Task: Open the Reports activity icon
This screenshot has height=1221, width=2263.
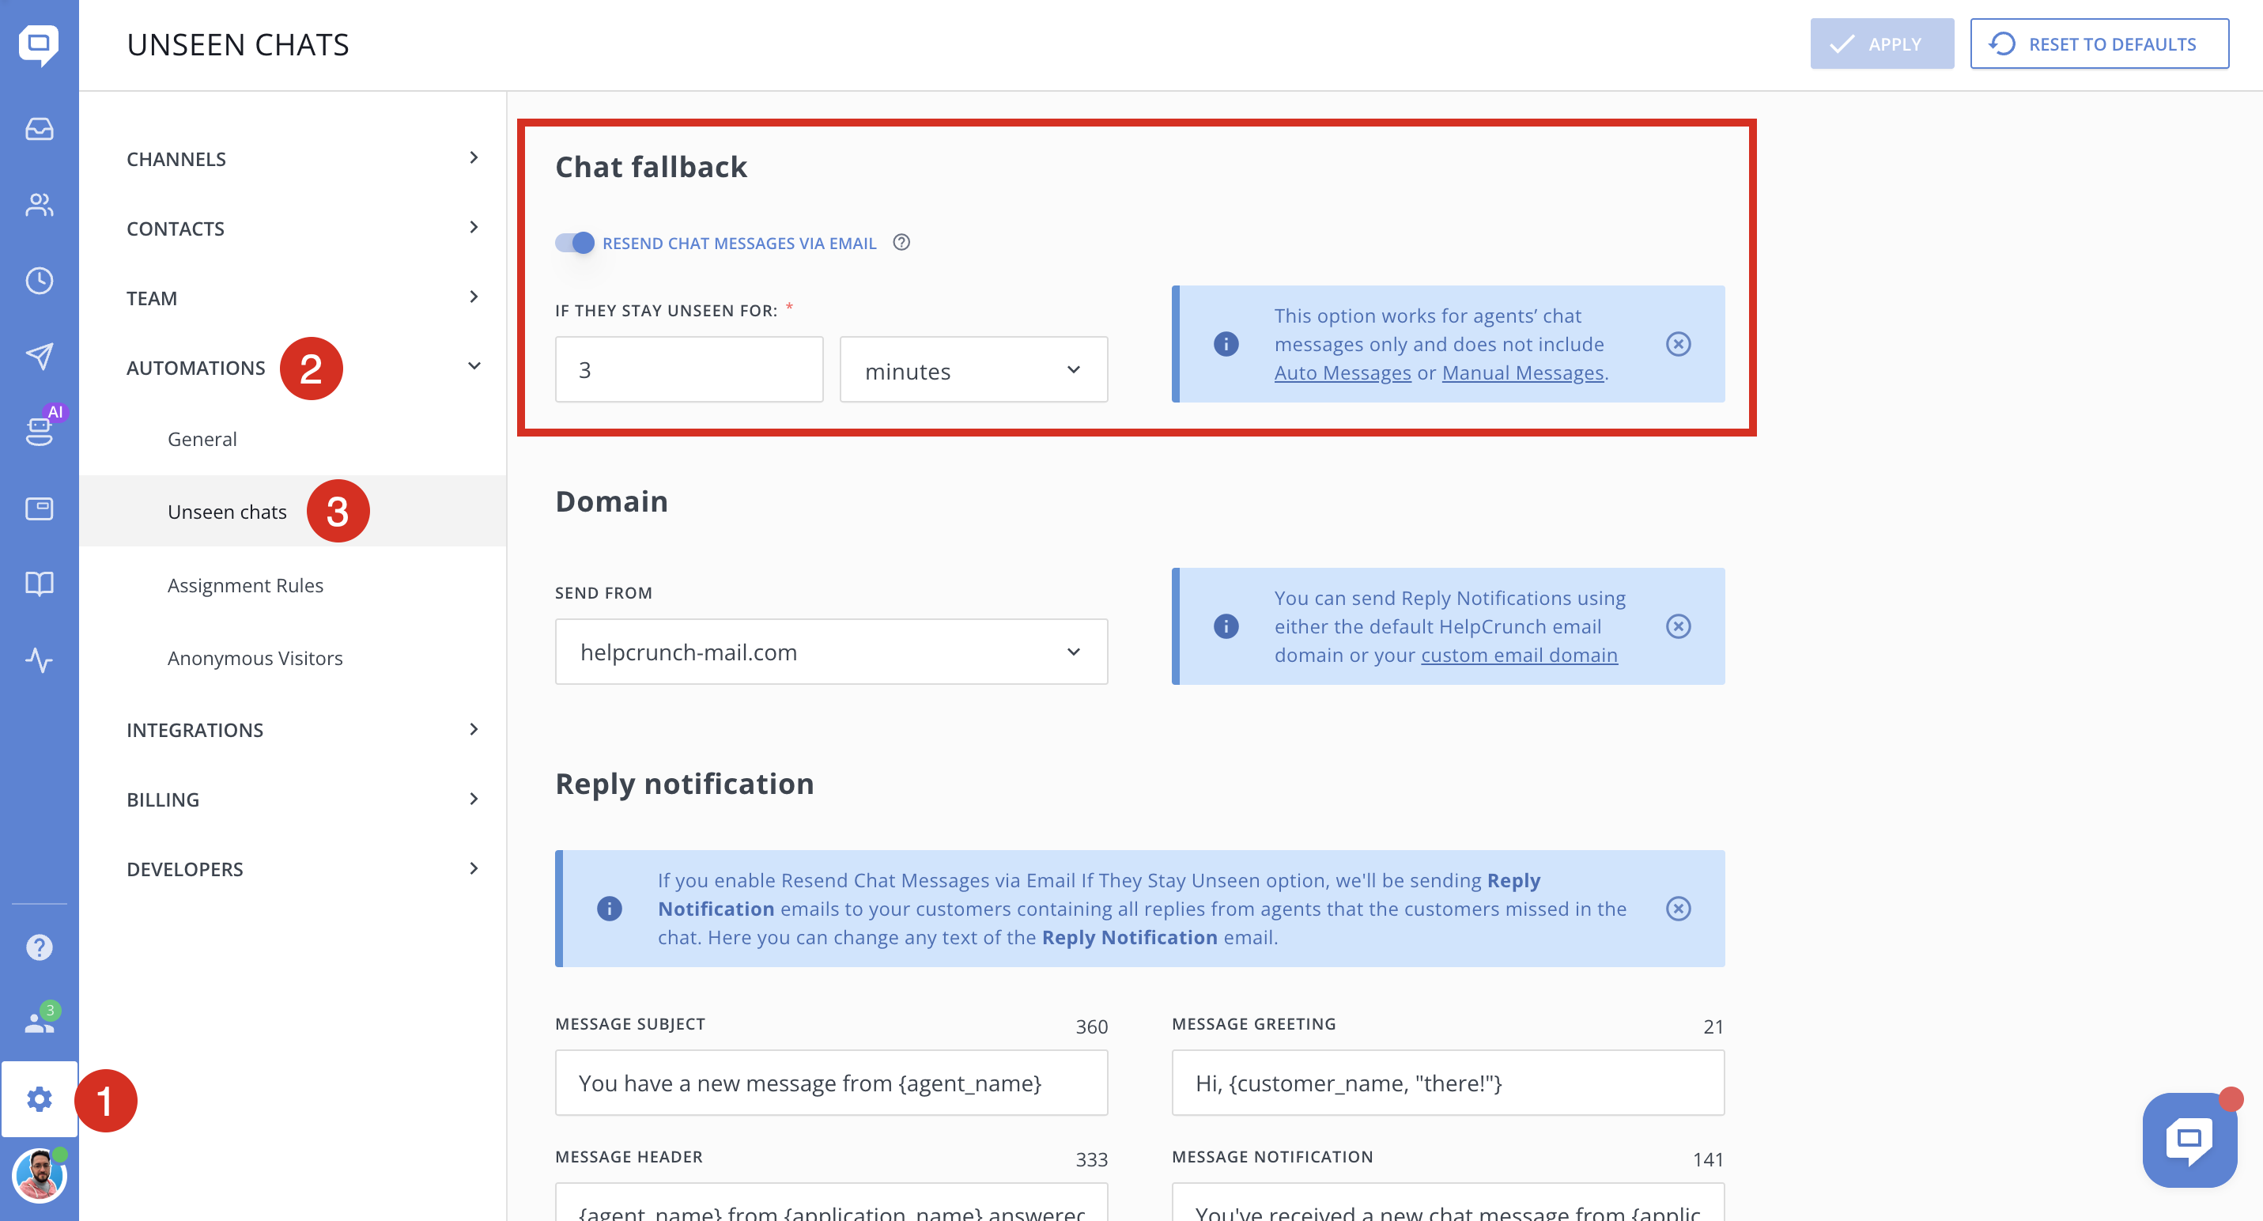Action: click(39, 660)
